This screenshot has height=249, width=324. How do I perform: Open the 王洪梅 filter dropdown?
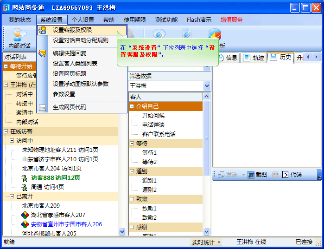pyautogui.click(x=207, y=86)
